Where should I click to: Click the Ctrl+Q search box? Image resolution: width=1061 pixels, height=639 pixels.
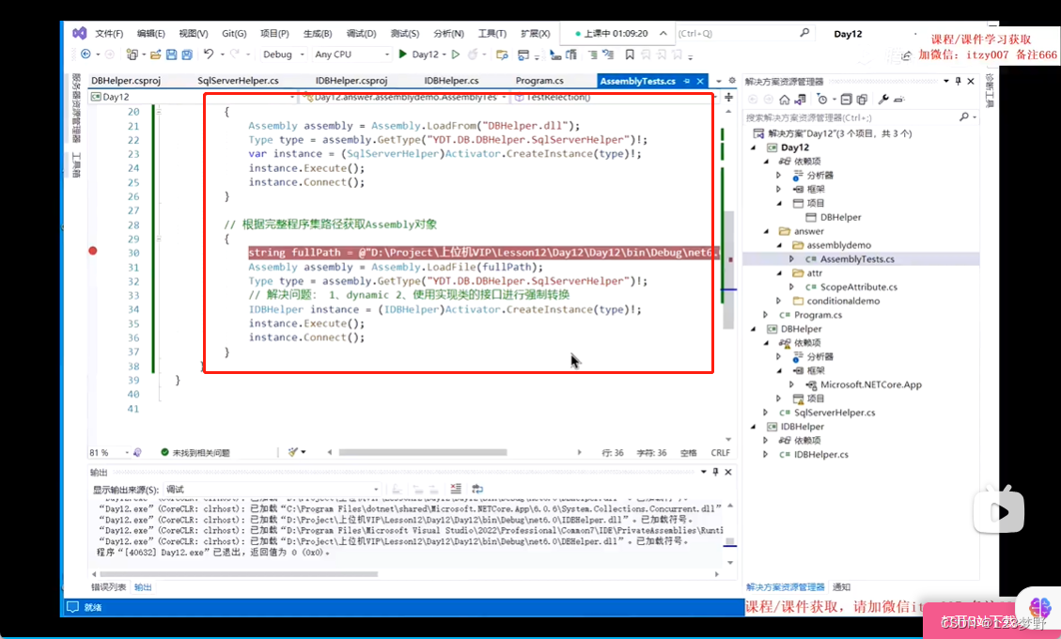(x=743, y=33)
